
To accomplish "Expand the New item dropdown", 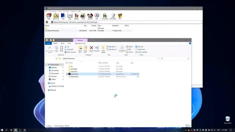I will pos(111,47).
